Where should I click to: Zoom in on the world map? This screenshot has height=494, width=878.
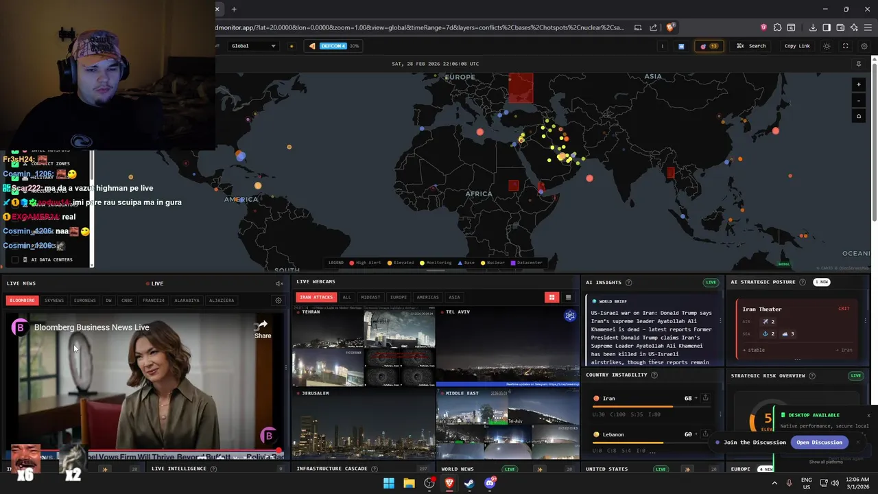click(x=858, y=84)
